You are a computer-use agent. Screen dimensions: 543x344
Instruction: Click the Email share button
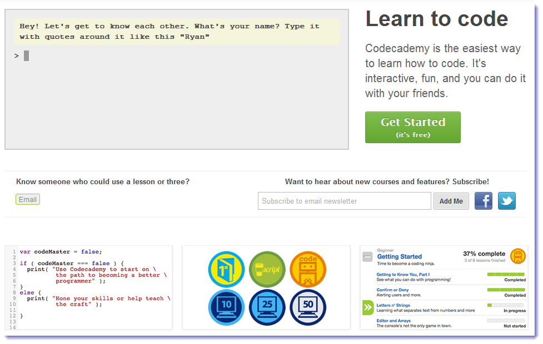[x=28, y=200]
